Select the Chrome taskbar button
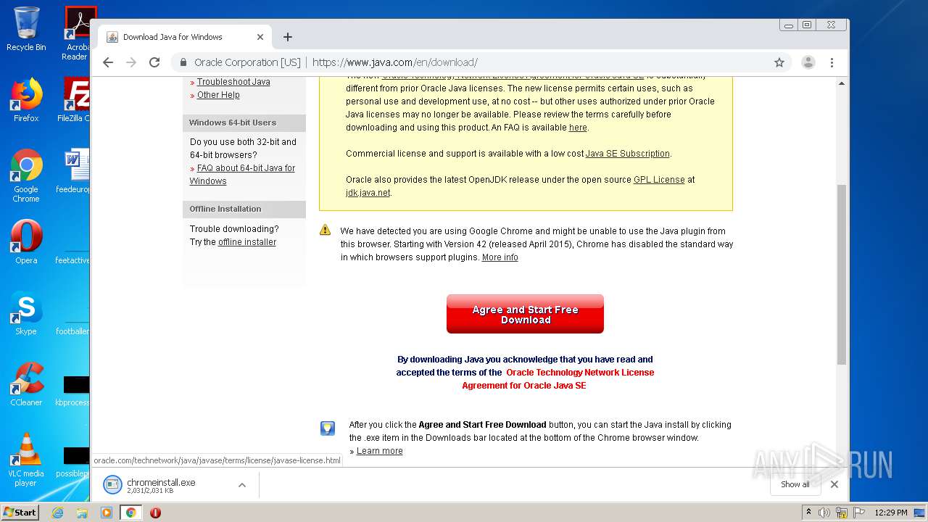928x522 pixels. [x=130, y=513]
